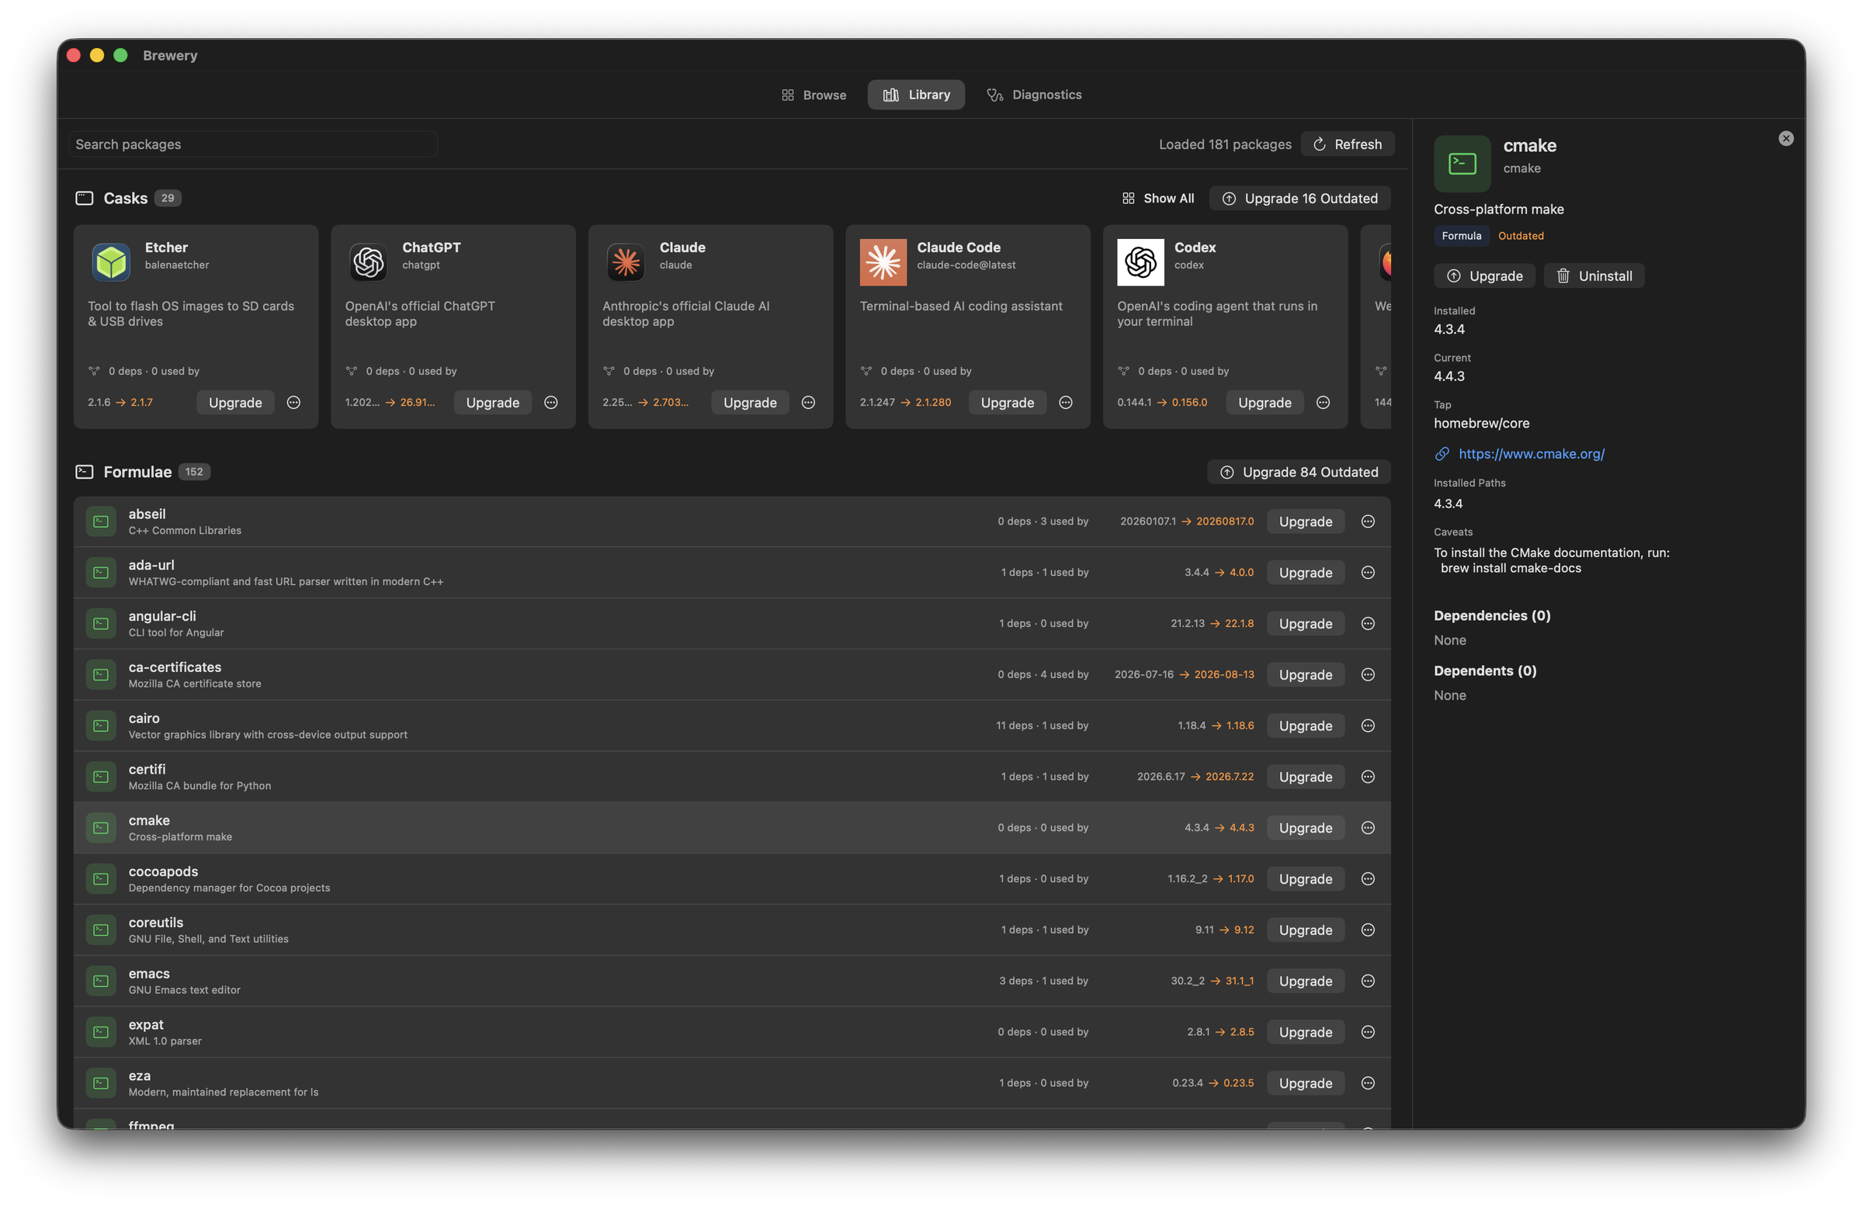Click the ChatGPT cask icon
Viewport: 1863px width, 1205px height.
pyautogui.click(x=369, y=262)
